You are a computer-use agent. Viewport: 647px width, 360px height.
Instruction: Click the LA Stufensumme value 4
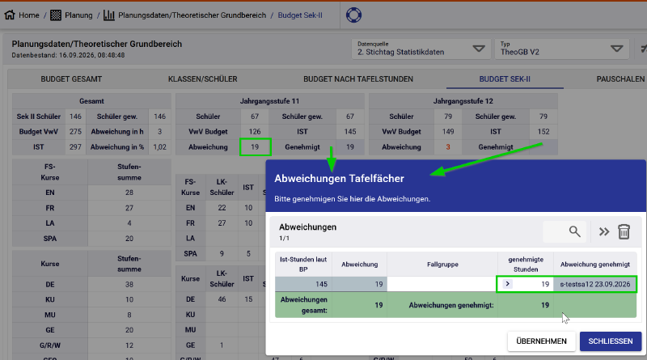coord(129,223)
